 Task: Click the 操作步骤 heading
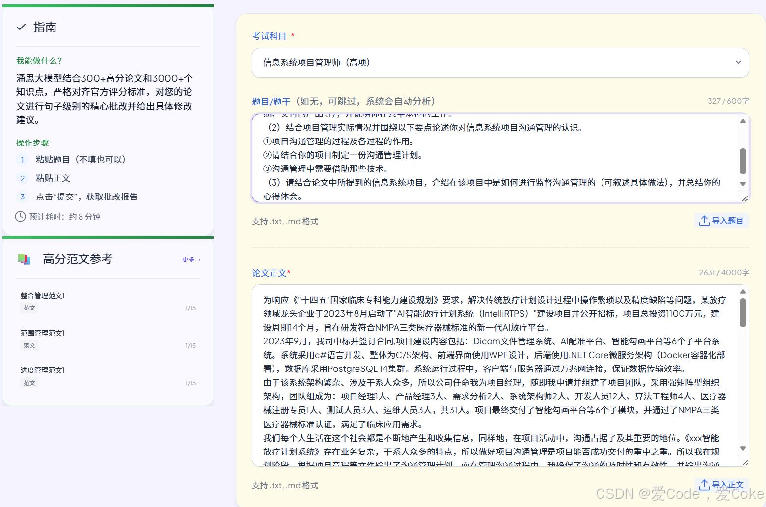tap(32, 143)
